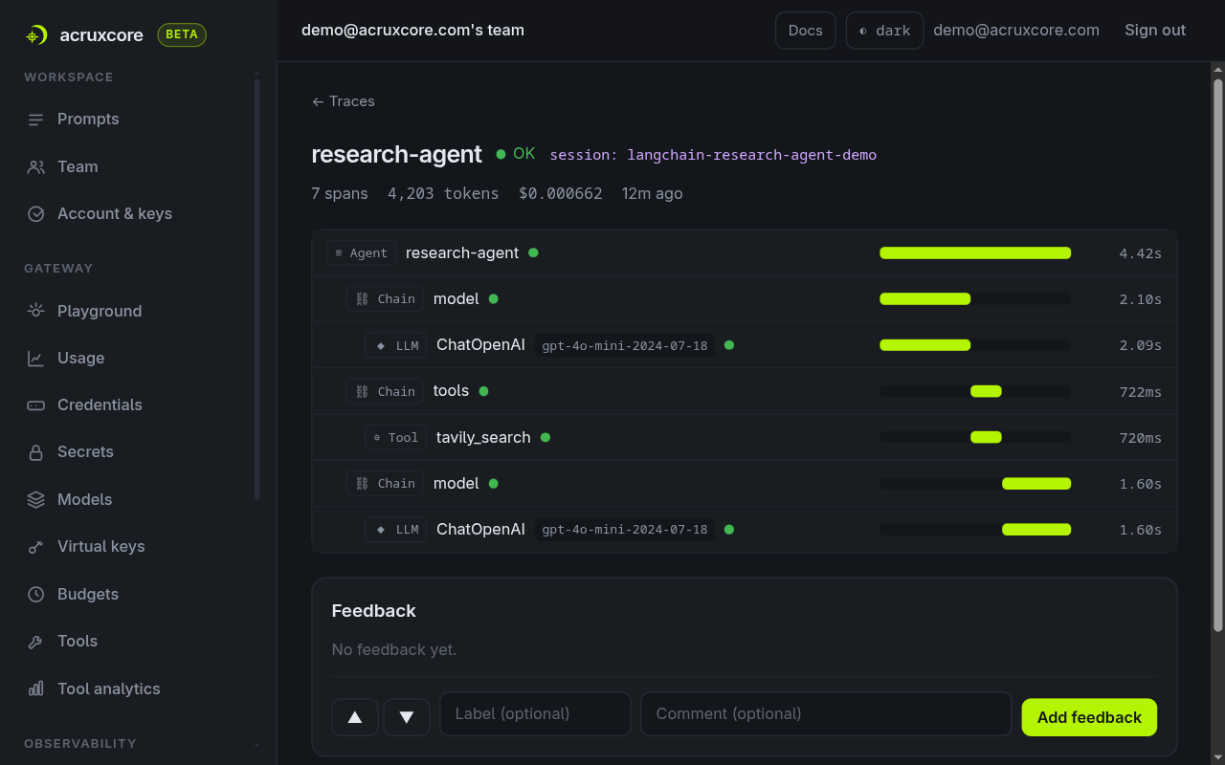Focus the Comment (optional) input
Viewport: 1225px width, 765px height.
tap(826, 714)
